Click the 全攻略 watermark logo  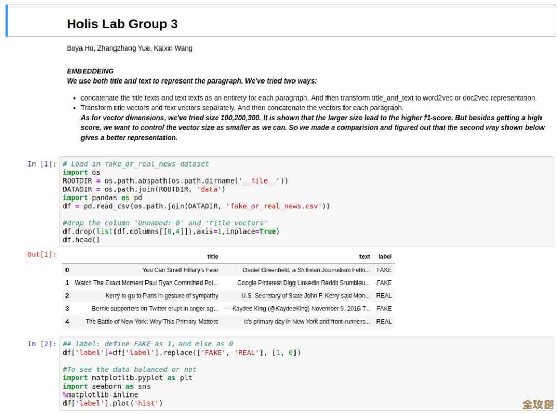tap(538, 403)
